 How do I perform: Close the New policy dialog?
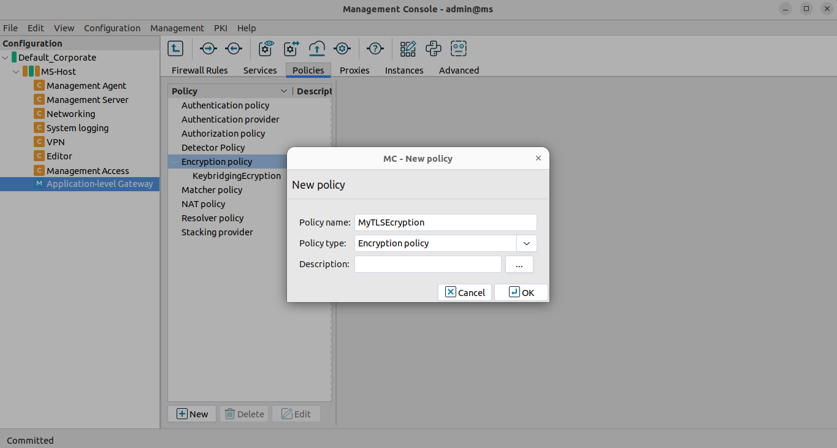tap(538, 158)
